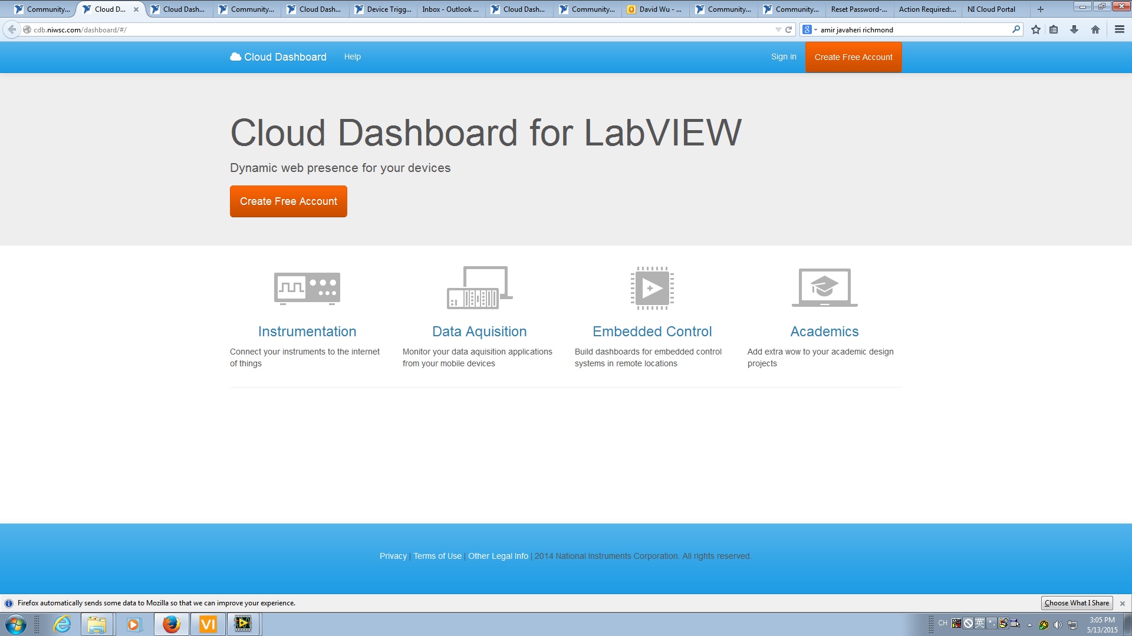Click the address bar URL field

tap(401, 29)
